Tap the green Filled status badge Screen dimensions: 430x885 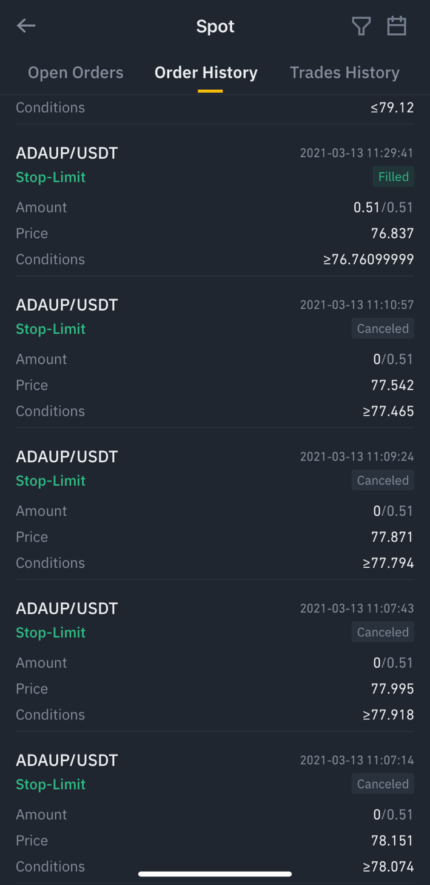point(393,177)
